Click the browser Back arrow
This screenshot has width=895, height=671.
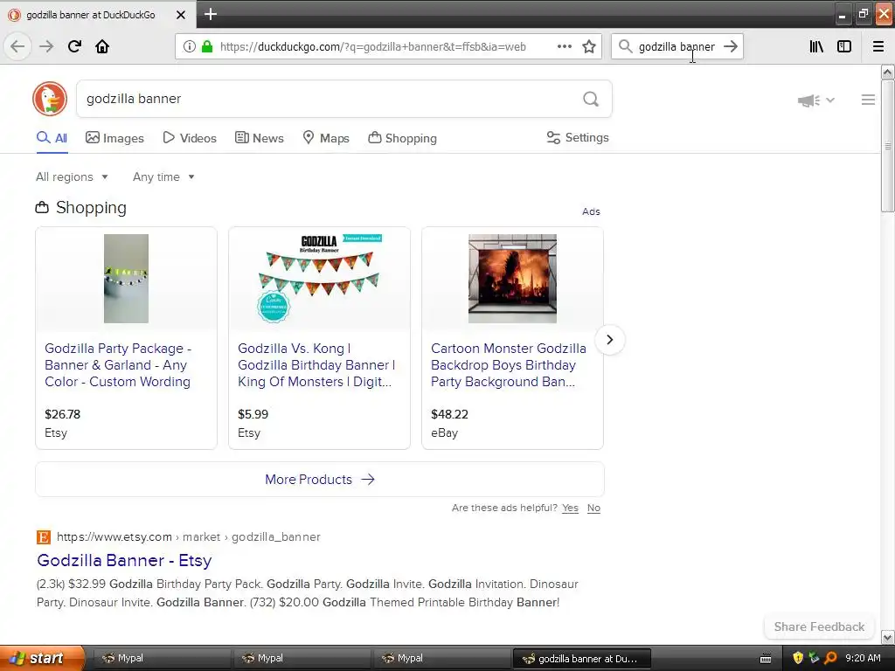click(x=17, y=46)
